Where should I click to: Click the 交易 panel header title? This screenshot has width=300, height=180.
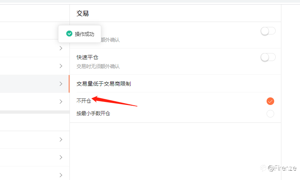click(x=82, y=14)
